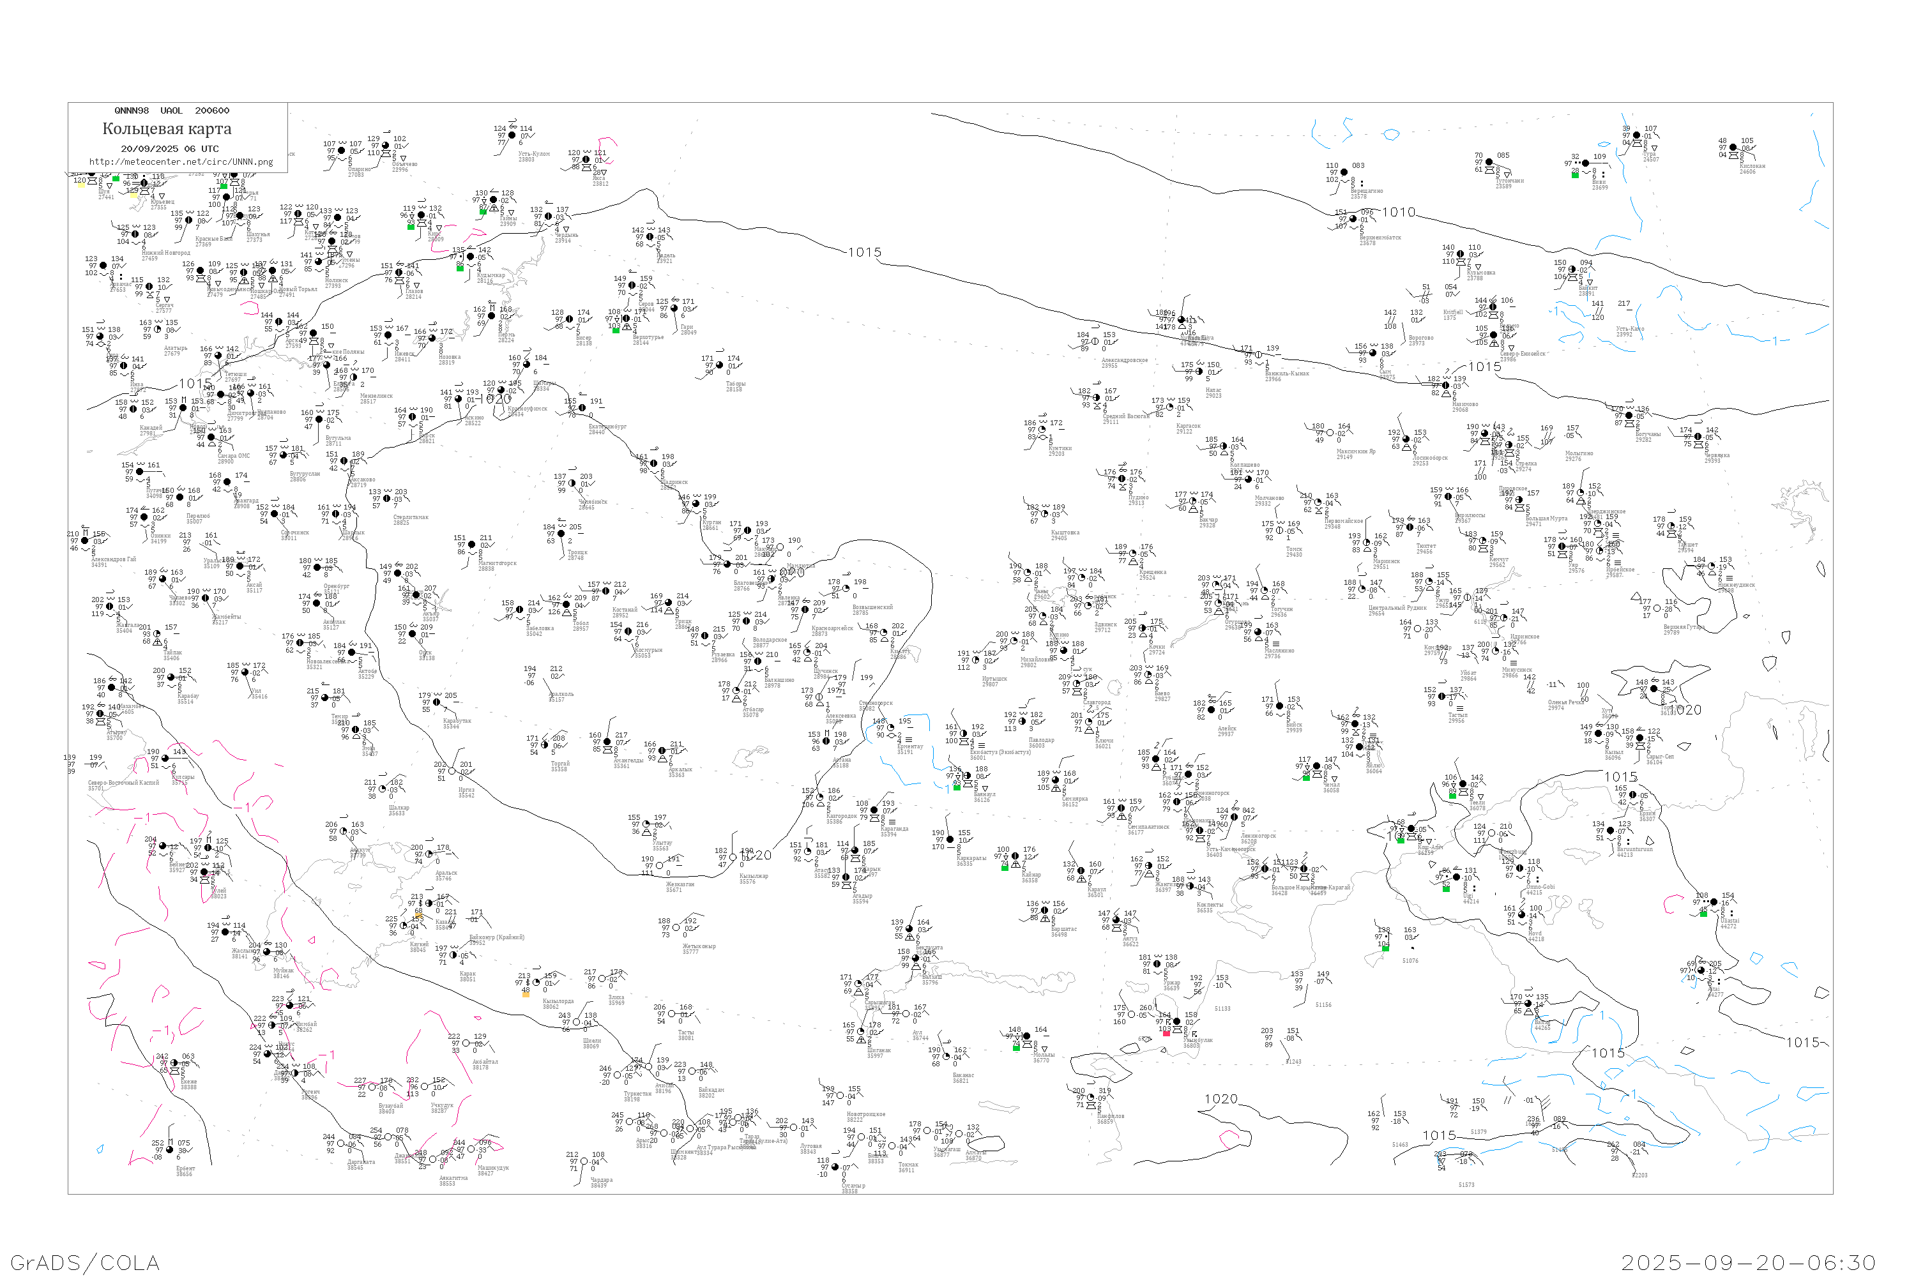Image resolution: width=1916 pixels, height=1277 pixels.
Task: Click the Панфилов 36859 station circle
Action: [x=1091, y=1098]
